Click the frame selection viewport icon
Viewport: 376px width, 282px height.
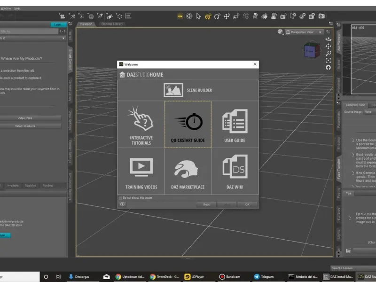[328, 60]
